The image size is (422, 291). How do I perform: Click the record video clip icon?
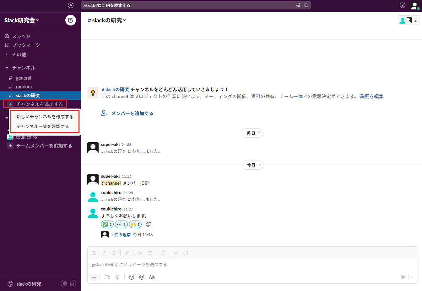(x=107, y=277)
